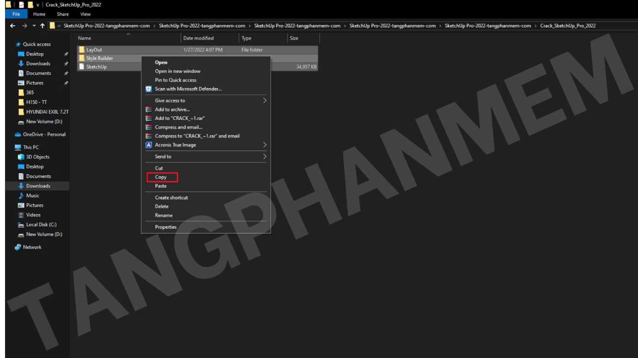Choose Rename in the context menu
Viewport: 638px width, 358px height.
(164, 215)
